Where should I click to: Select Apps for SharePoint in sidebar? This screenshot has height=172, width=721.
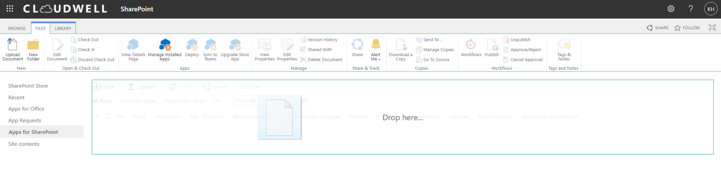pos(42,132)
